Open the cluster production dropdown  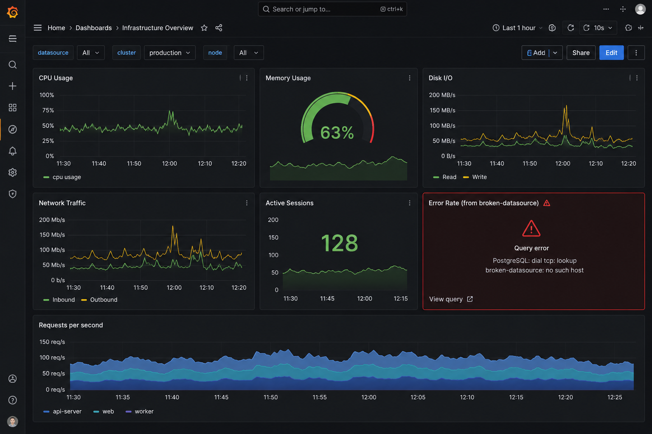point(170,53)
